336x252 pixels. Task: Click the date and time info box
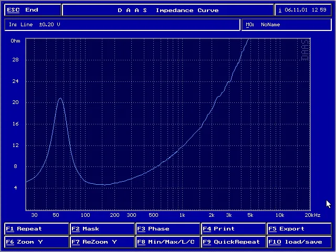click(x=303, y=10)
